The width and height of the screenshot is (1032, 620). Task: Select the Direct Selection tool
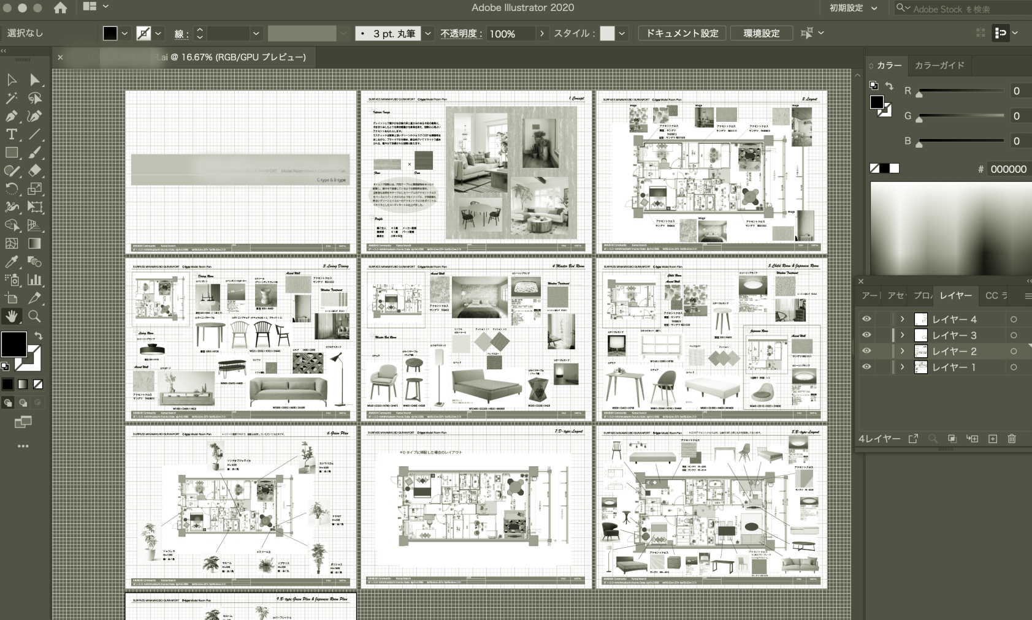(x=34, y=80)
